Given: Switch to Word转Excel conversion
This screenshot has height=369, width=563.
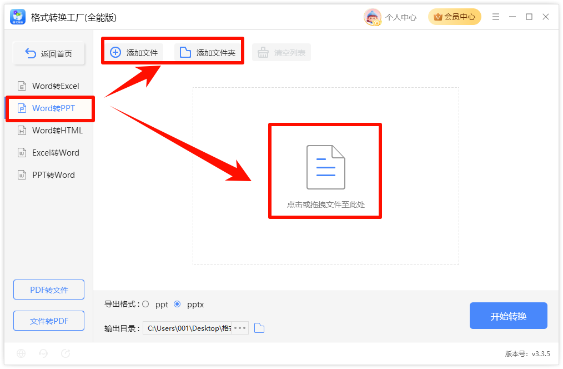Looking at the screenshot, I should click(49, 86).
